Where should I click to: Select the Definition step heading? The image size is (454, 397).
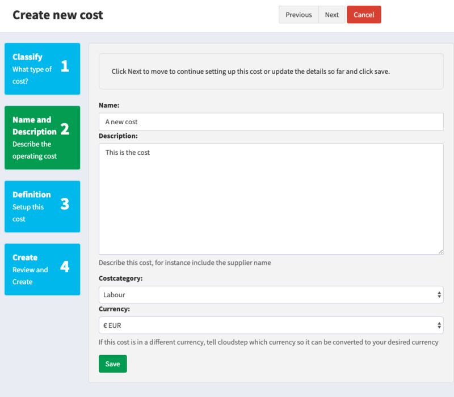point(32,195)
